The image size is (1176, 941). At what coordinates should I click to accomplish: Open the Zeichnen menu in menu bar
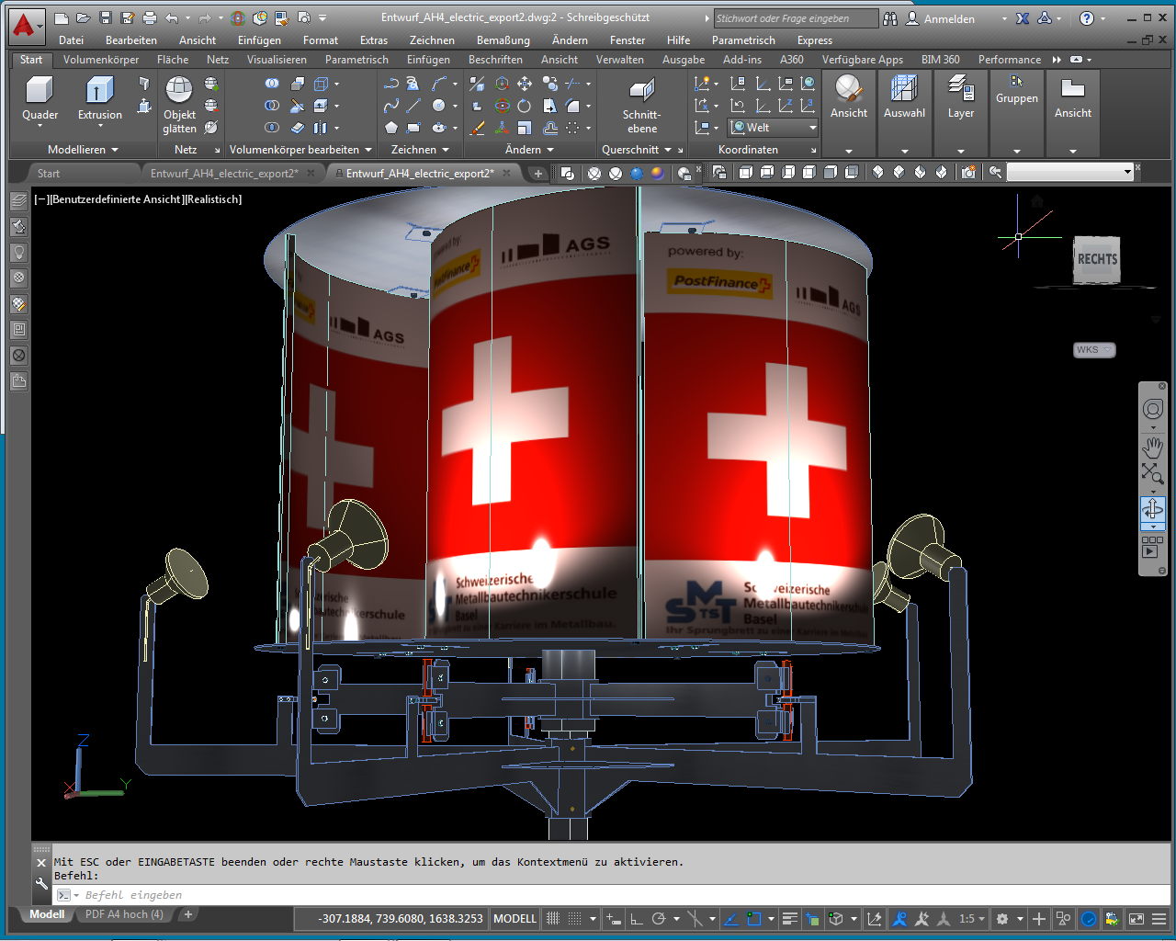pyautogui.click(x=431, y=40)
